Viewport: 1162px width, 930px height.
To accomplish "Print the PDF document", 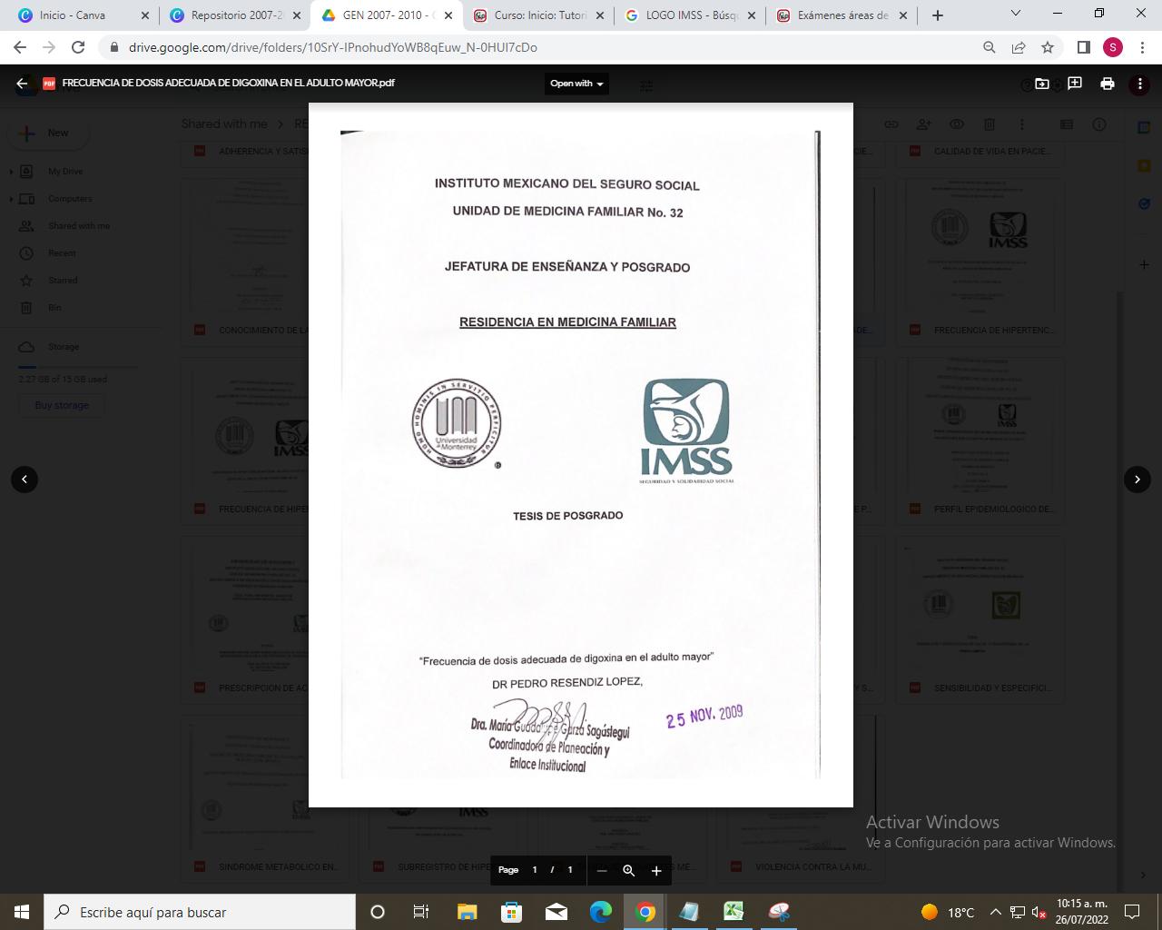I will pos(1108,84).
